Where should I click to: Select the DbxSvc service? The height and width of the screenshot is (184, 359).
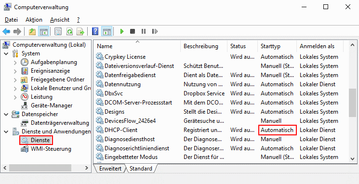[114, 93]
